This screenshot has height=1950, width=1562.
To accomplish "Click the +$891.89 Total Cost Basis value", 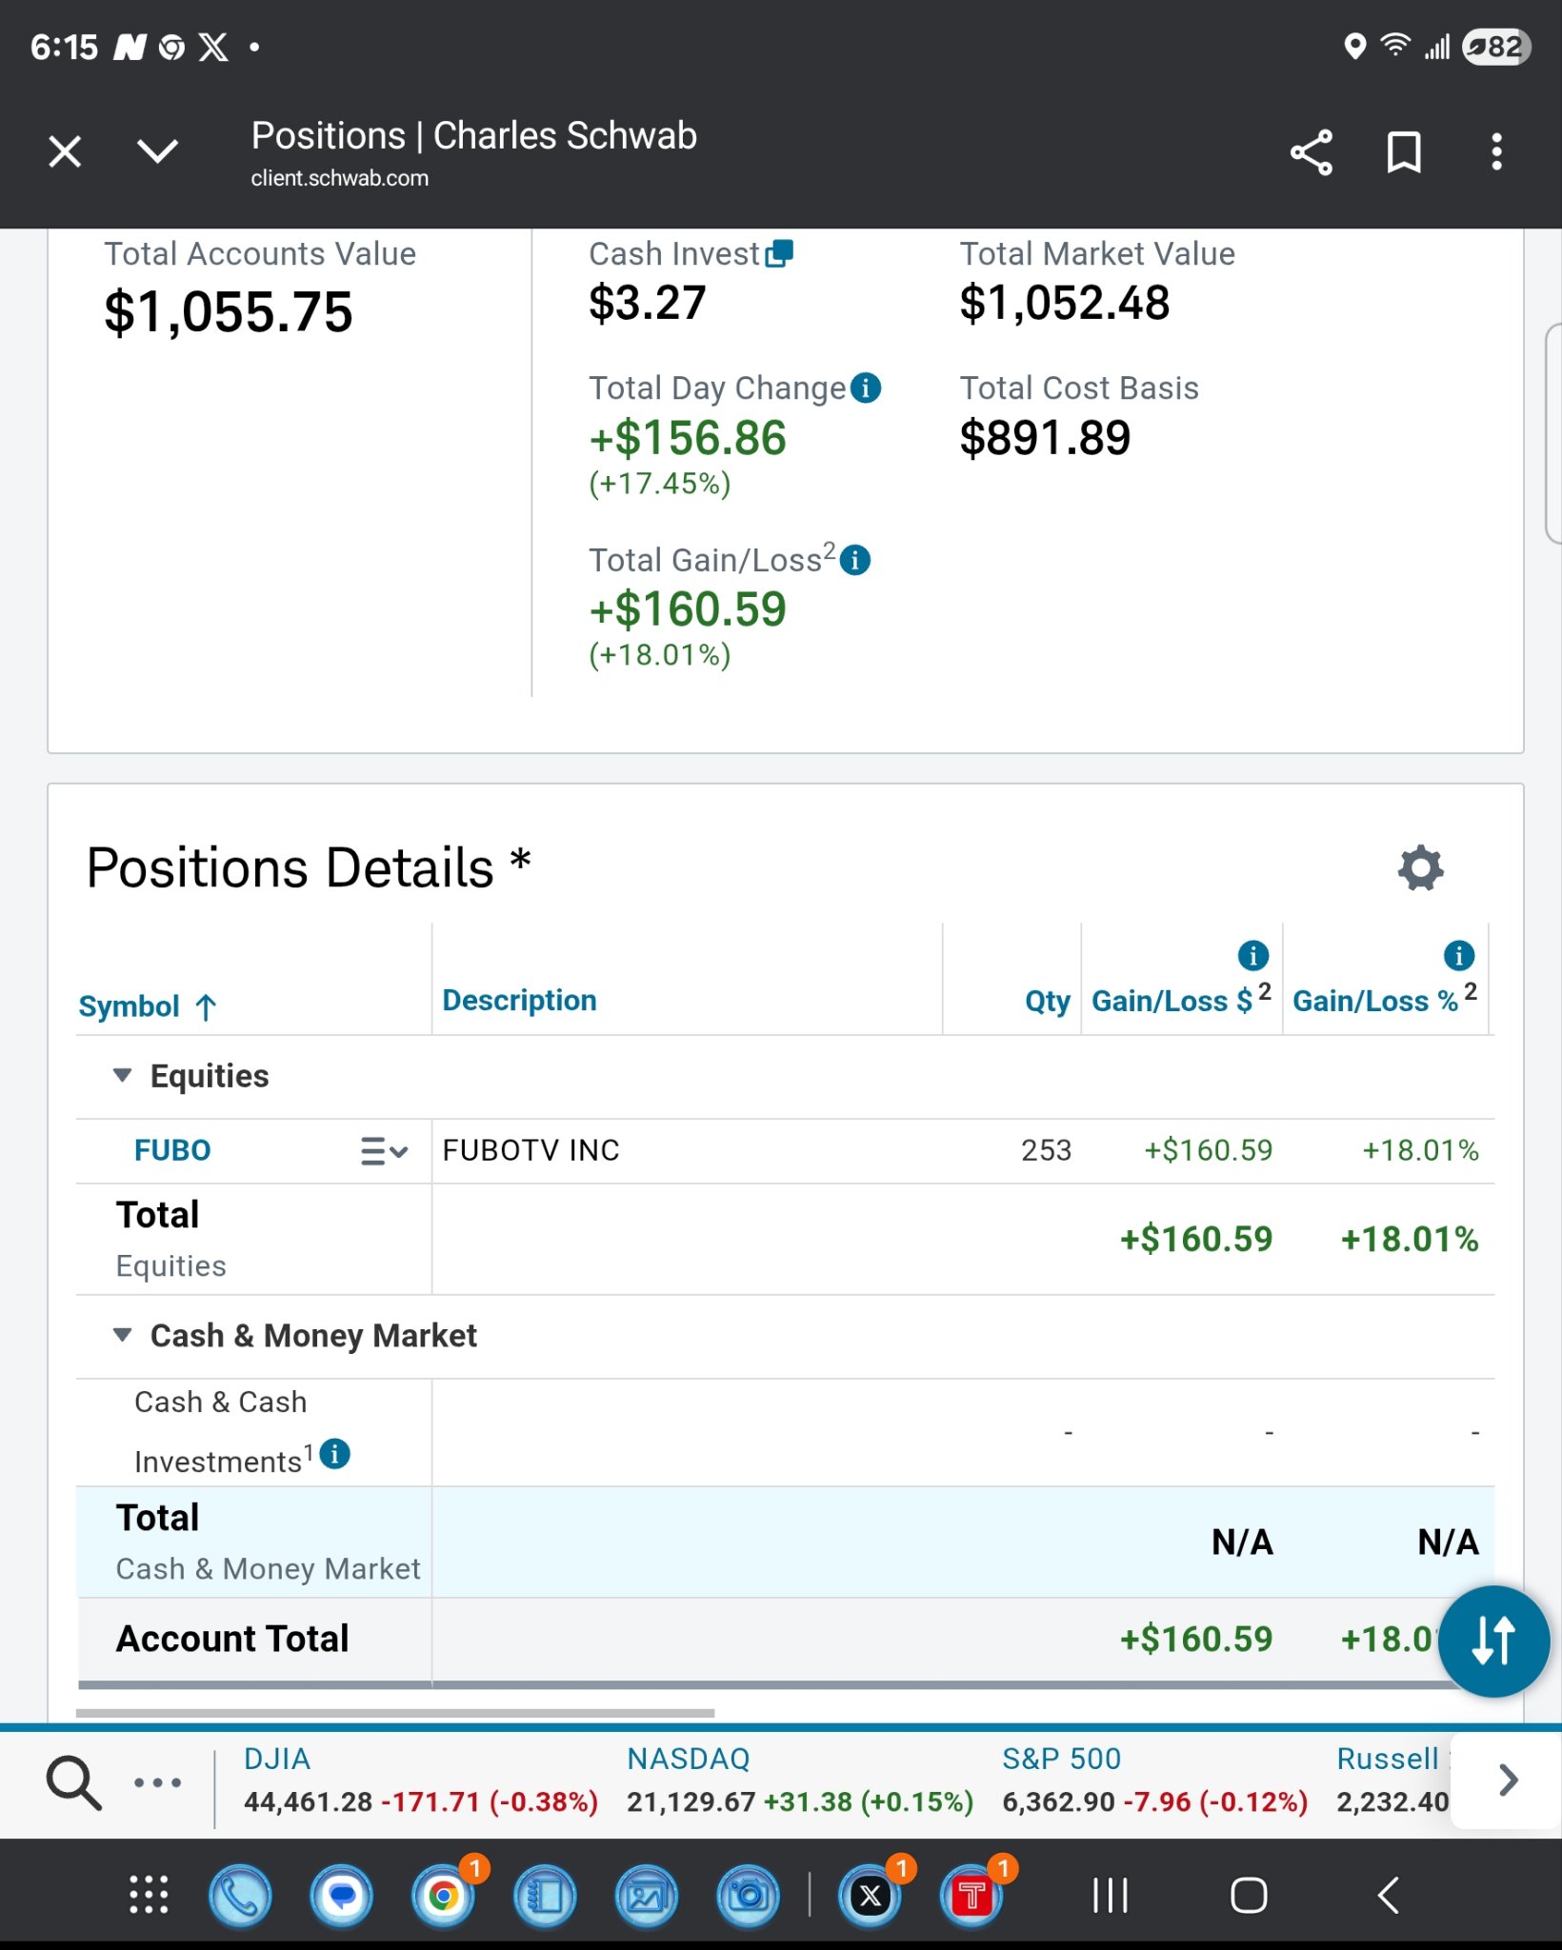I will (x=1045, y=438).
